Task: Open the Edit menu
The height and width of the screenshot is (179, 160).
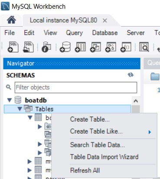Action: (29, 33)
